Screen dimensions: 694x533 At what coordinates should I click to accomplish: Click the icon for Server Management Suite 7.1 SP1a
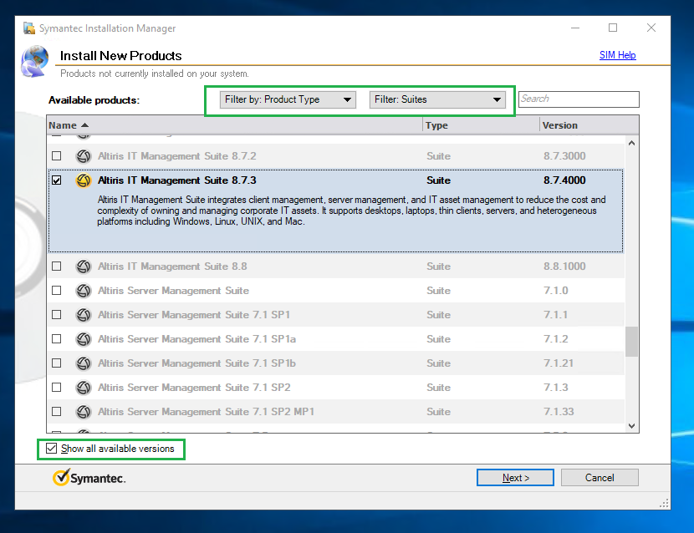[x=84, y=339]
